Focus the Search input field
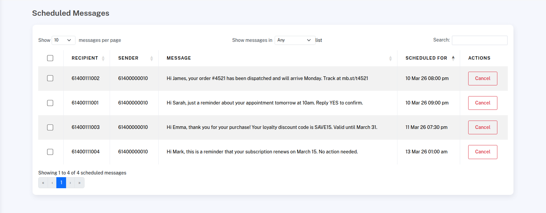The image size is (546, 213). tap(479, 40)
